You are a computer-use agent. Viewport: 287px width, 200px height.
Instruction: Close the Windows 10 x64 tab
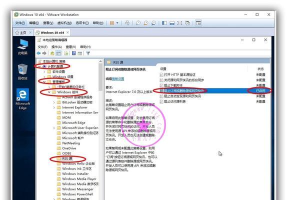(67, 32)
